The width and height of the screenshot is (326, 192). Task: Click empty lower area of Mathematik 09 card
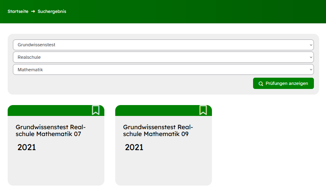pyautogui.click(x=163, y=171)
